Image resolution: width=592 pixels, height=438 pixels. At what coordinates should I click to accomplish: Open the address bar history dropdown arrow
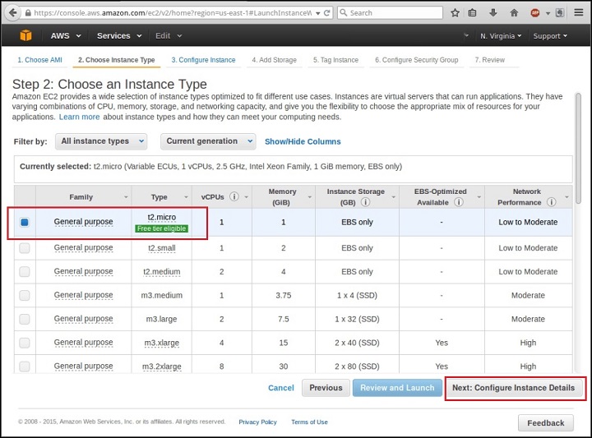tap(318, 13)
